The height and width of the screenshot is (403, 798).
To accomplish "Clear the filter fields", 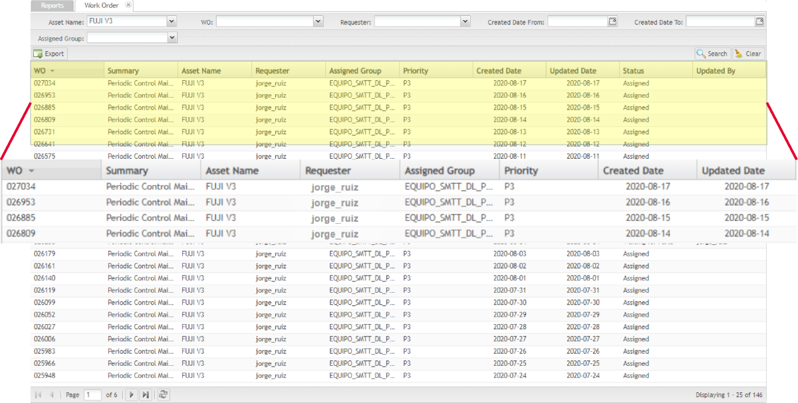I will click(x=748, y=54).
